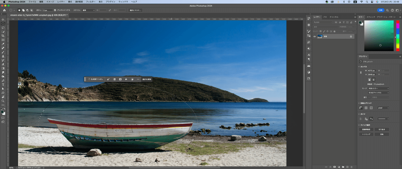Image resolution: width=402 pixels, height=169 pixels.
Task: Click the Delete layer trash icon
Action: [352, 166]
